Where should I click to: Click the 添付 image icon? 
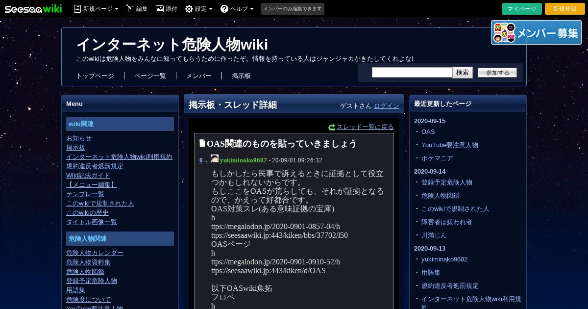pyautogui.click(x=160, y=9)
